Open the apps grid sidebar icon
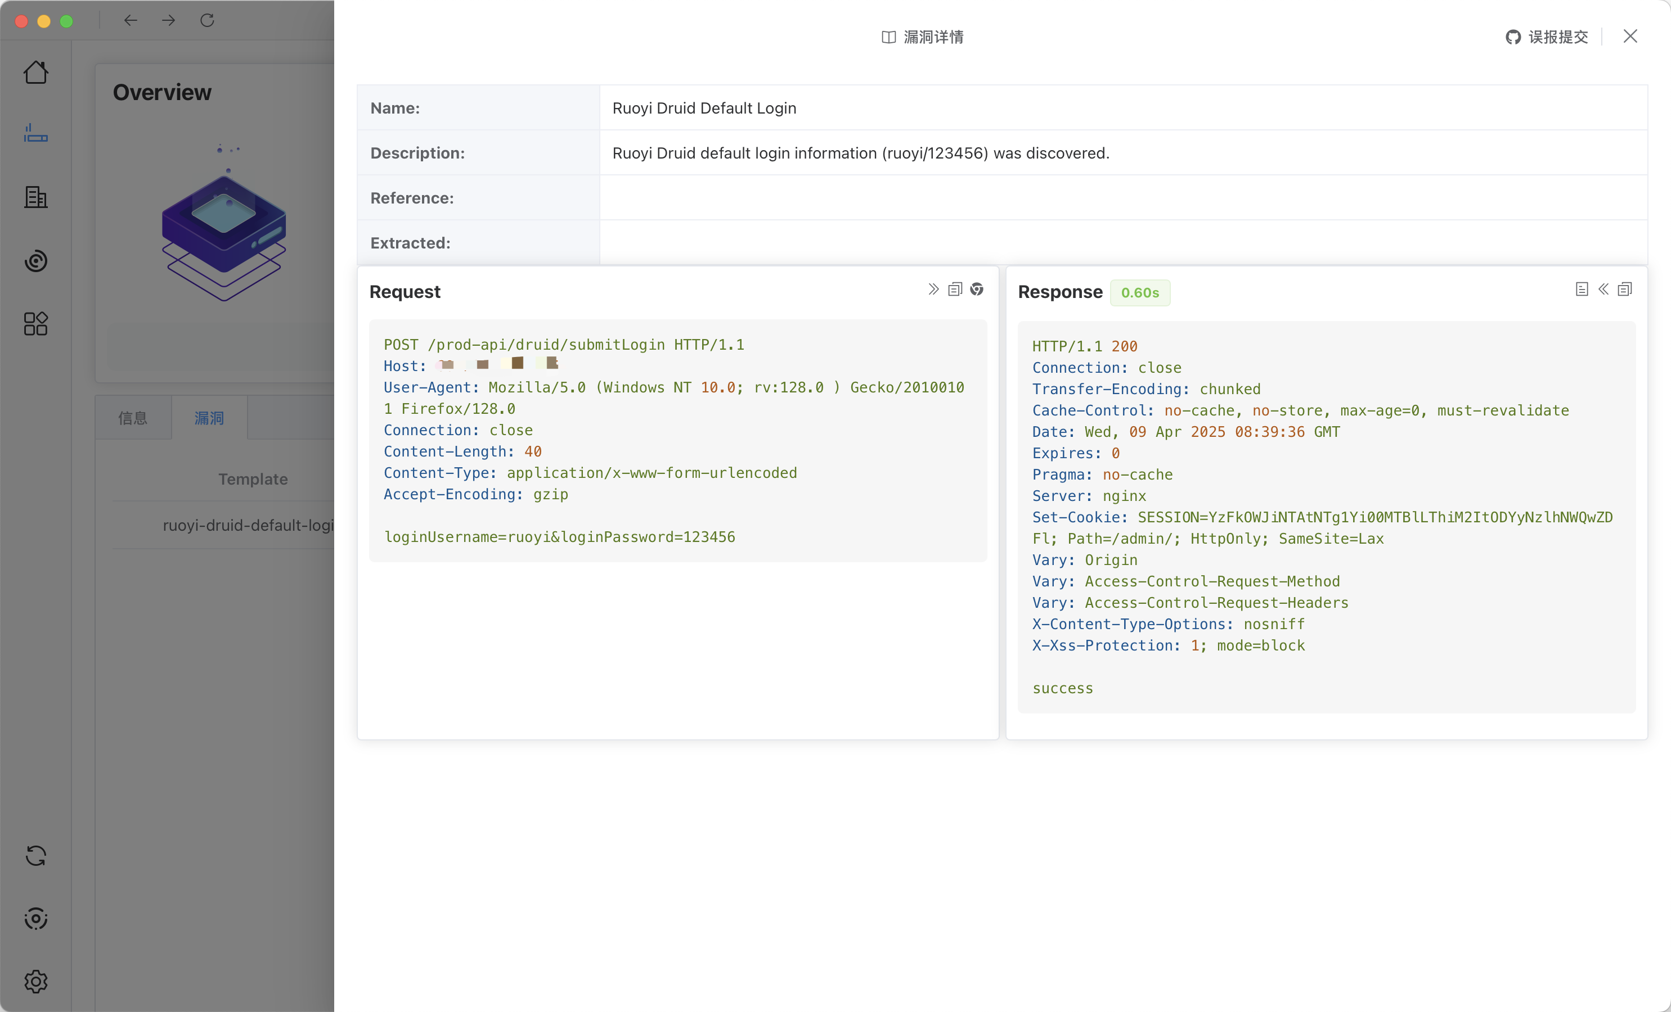Image resolution: width=1671 pixels, height=1012 pixels. [36, 324]
